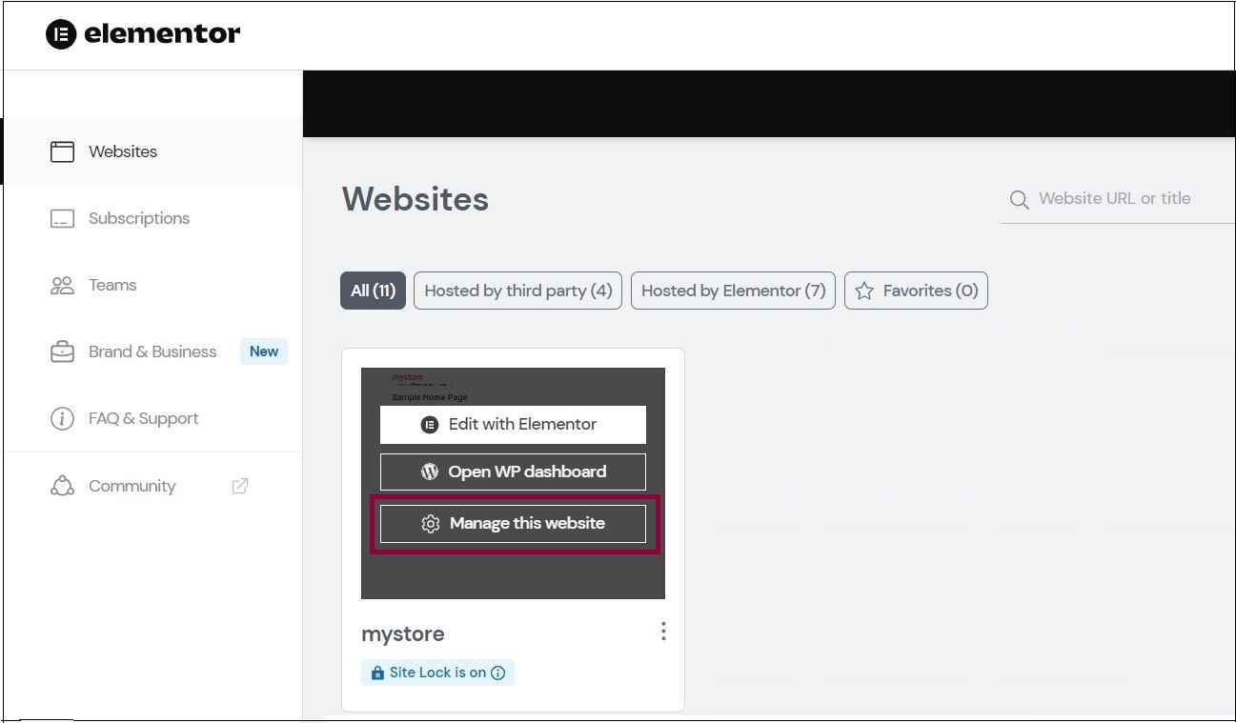Click the Site Lock info icon
The width and height of the screenshot is (1236, 723).
(497, 673)
